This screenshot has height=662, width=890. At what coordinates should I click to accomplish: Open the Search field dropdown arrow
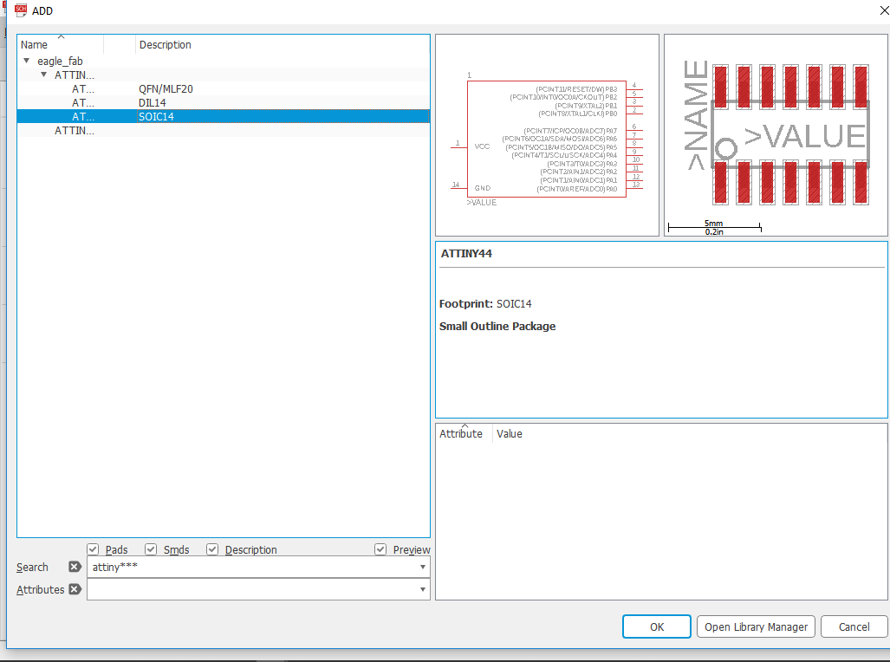click(x=422, y=567)
